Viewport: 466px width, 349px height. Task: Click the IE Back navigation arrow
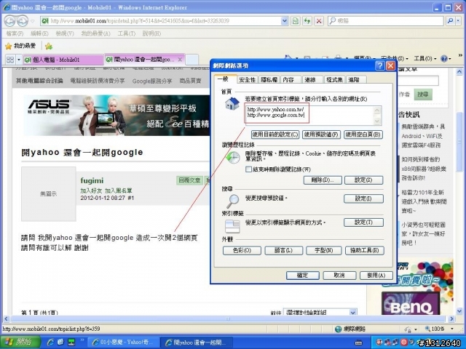tap(9, 21)
